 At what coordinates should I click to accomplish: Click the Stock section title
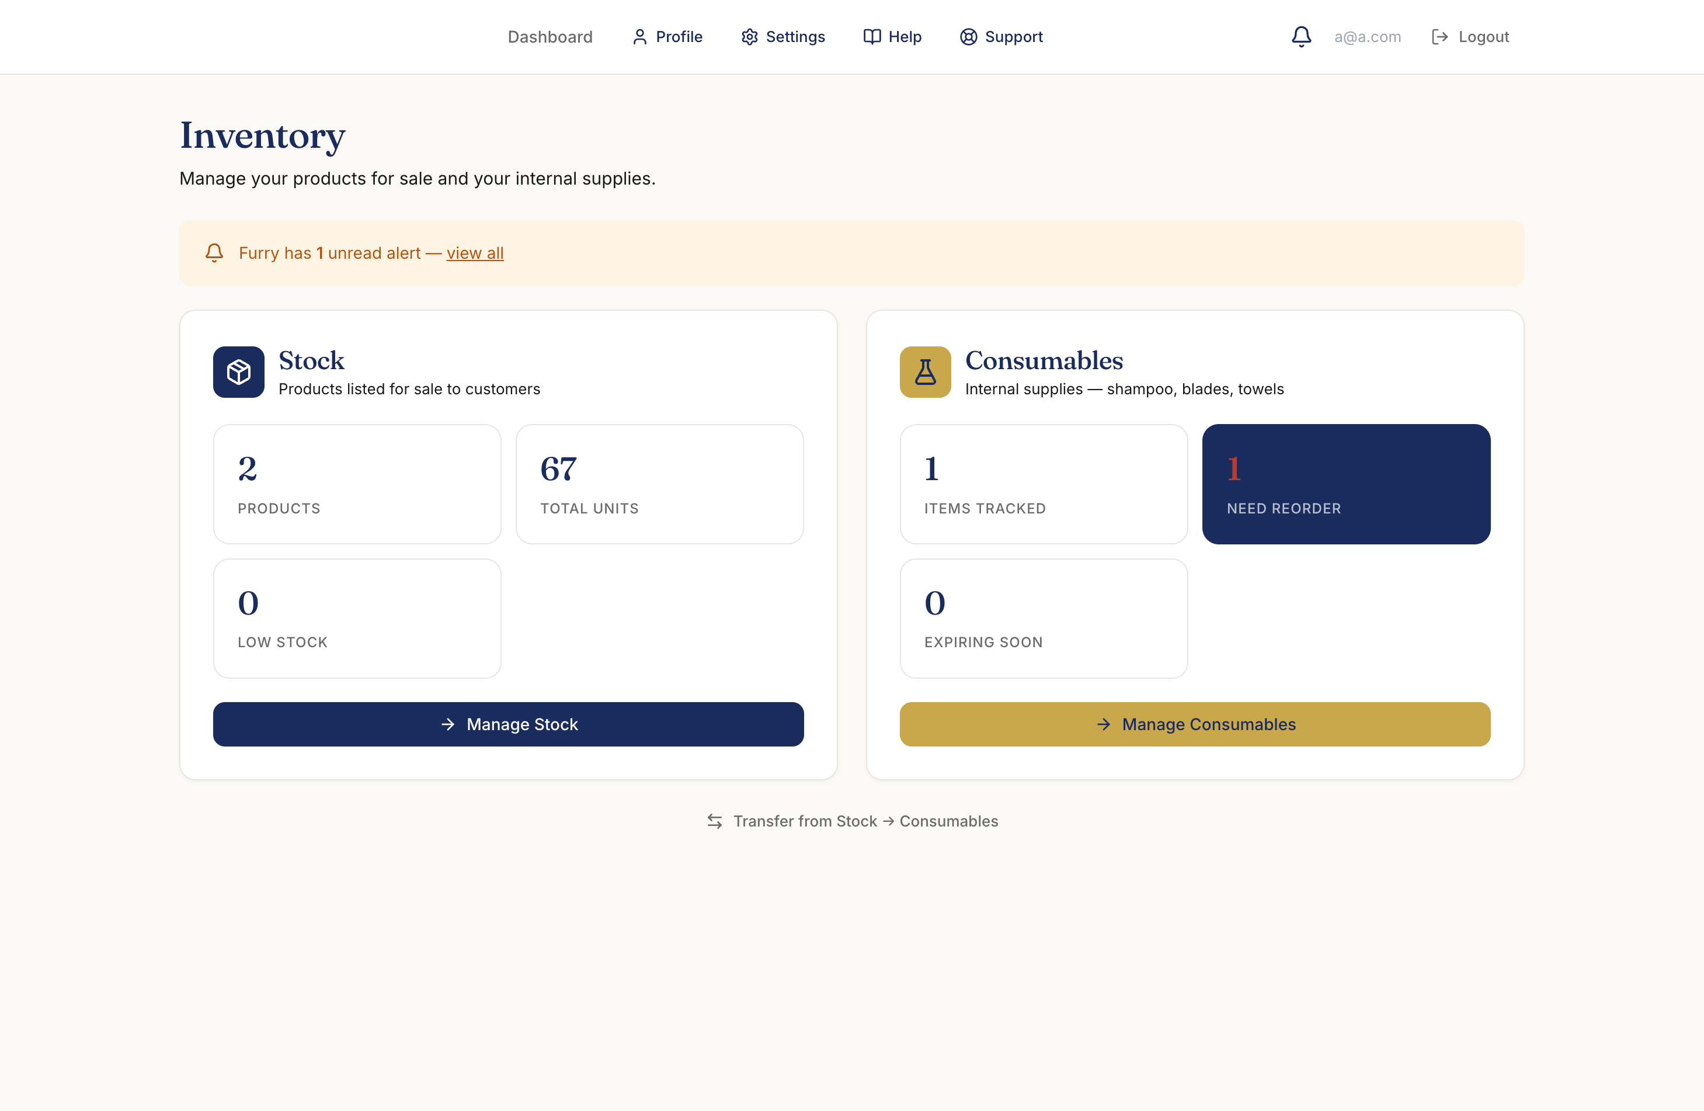click(311, 360)
